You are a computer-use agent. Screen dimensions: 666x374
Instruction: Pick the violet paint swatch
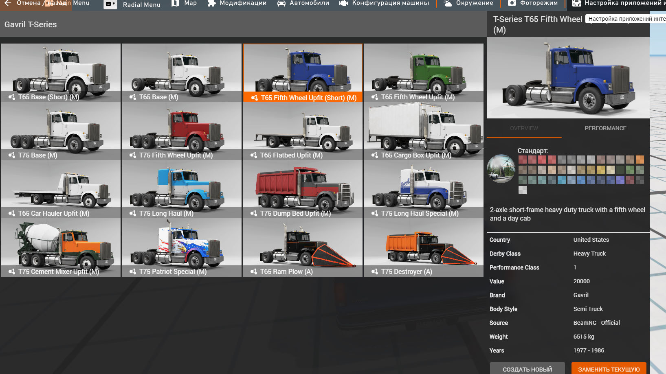tap(620, 179)
